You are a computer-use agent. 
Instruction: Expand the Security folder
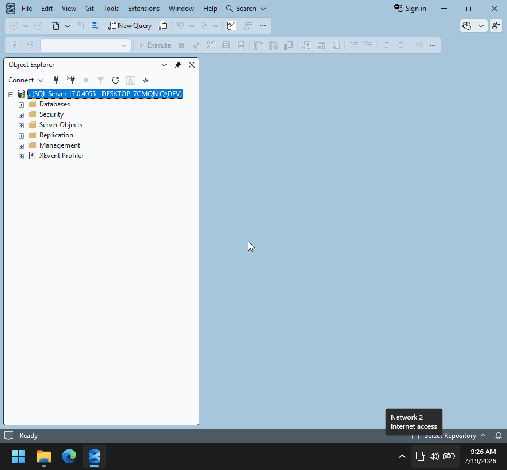21,115
